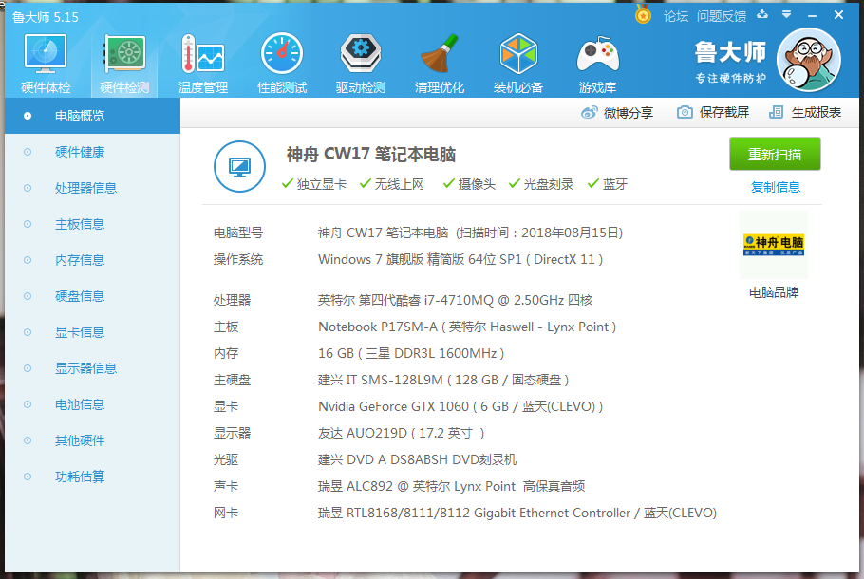Open 显示器信息 in sidebar

point(93,368)
